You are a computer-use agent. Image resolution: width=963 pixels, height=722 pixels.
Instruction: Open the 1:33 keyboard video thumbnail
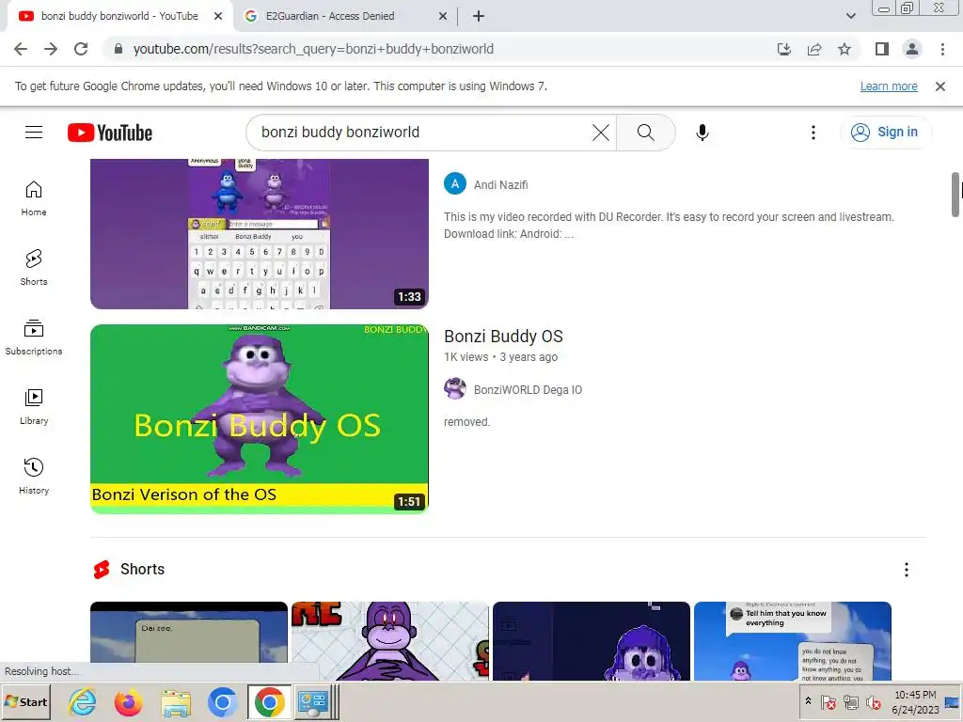tap(260, 234)
